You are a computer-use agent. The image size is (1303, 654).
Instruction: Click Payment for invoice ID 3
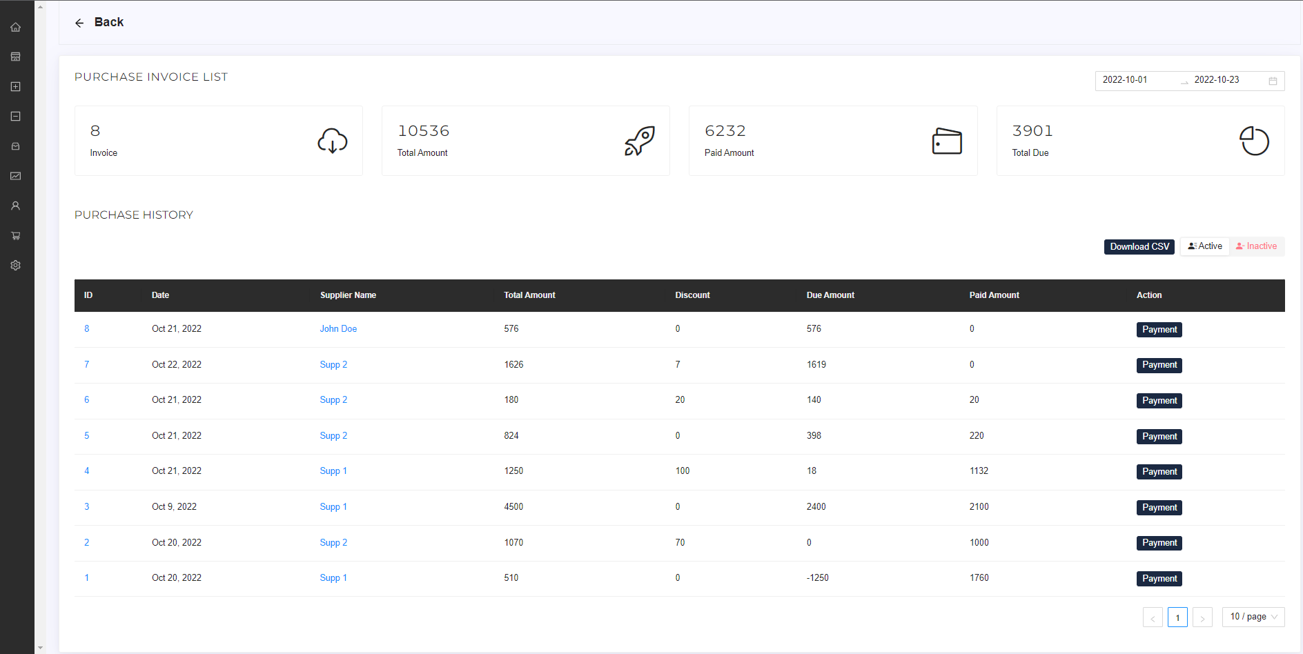(1159, 507)
